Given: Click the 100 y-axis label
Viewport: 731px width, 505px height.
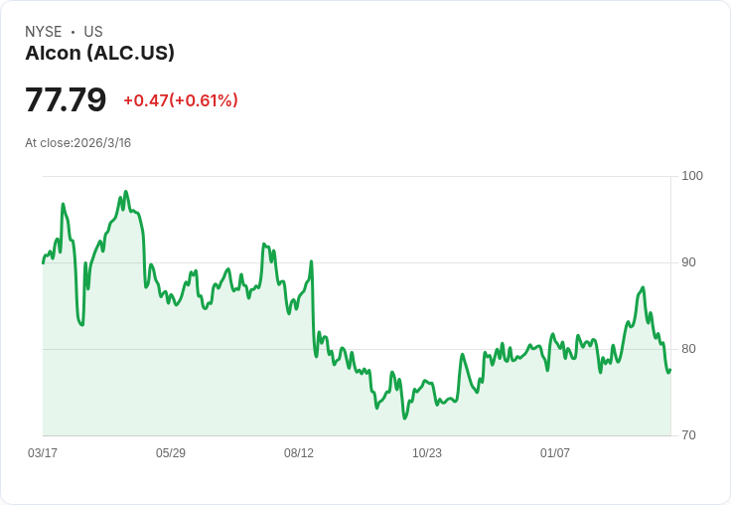Looking at the screenshot, I should [x=692, y=176].
